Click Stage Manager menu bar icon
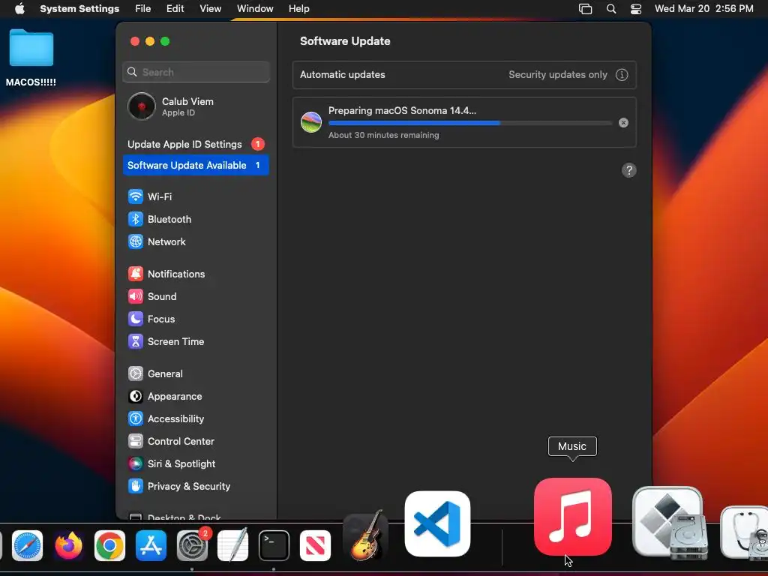The width and height of the screenshot is (768, 576). click(585, 9)
